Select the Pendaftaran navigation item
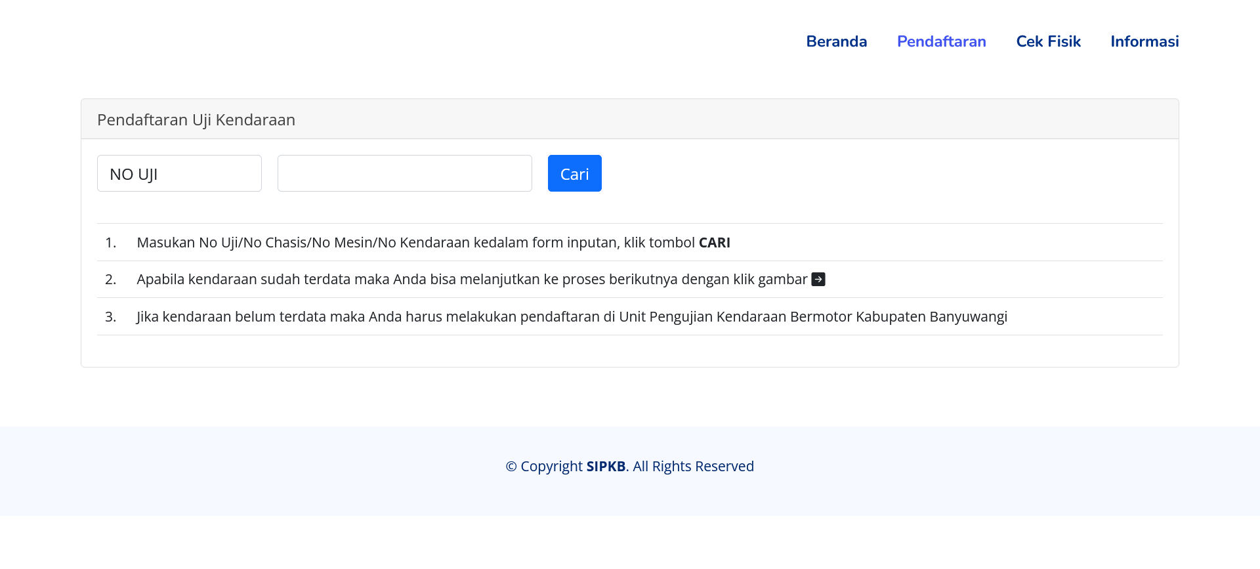Image resolution: width=1260 pixels, height=569 pixels. point(941,41)
